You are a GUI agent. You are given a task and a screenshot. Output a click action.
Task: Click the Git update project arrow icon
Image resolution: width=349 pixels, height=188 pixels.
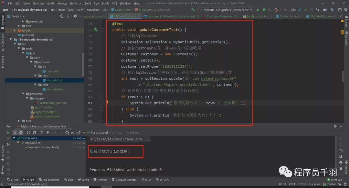click(300, 10)
